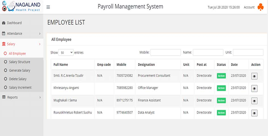View Khriesanyu Angami details eye button
Image resolution: width=268 pixels, height=136 pixels.
click(x=254, y=88)
